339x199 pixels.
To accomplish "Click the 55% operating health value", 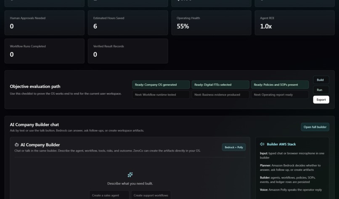I will tap(183, 27).
